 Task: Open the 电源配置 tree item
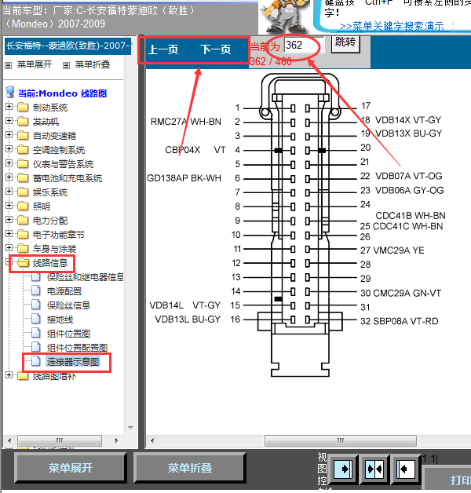pyautogui.click(x=64, y=291)
